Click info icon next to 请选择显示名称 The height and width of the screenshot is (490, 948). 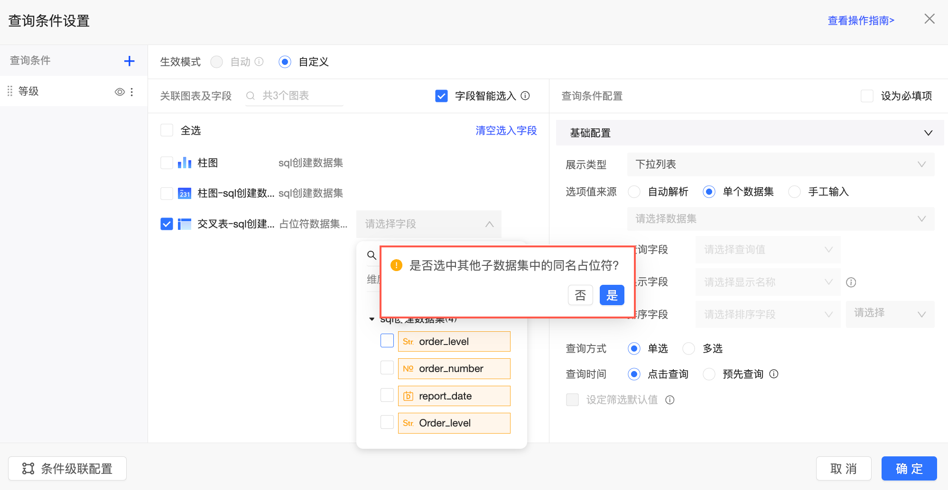tap(851, 282)
